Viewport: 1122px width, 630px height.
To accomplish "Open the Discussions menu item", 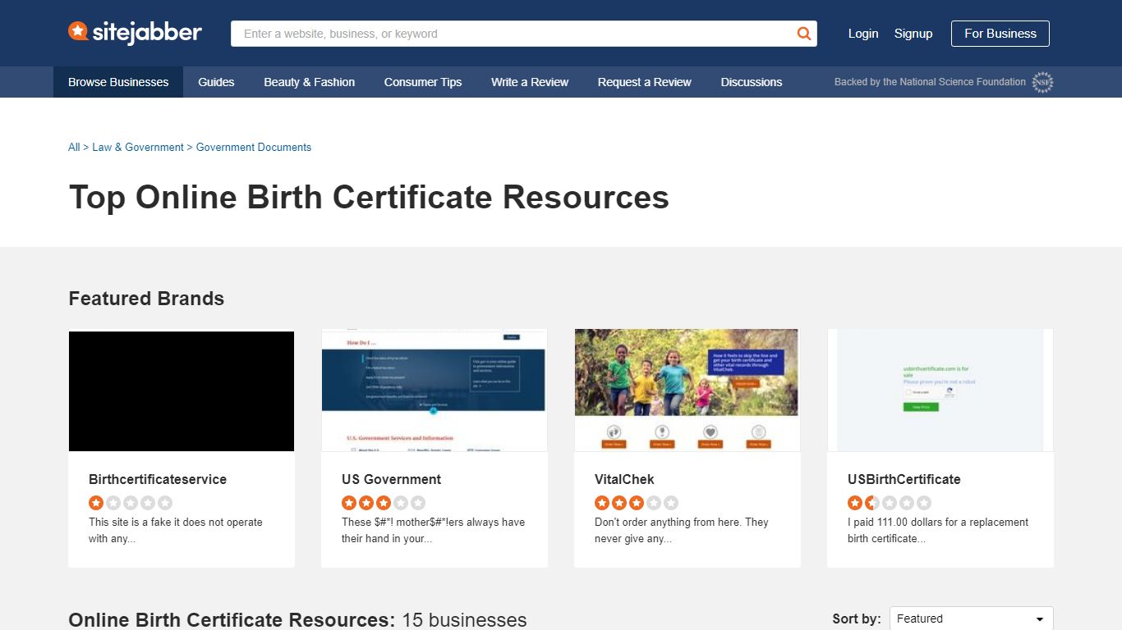I will tap(752, 82).
